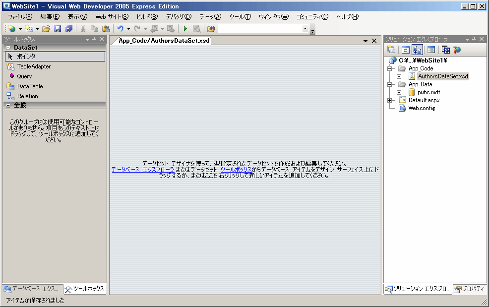Expand the Default.aspx node

point(389,101)
